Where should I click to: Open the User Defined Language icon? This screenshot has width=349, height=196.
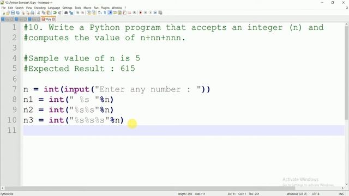tap(115, 13)
